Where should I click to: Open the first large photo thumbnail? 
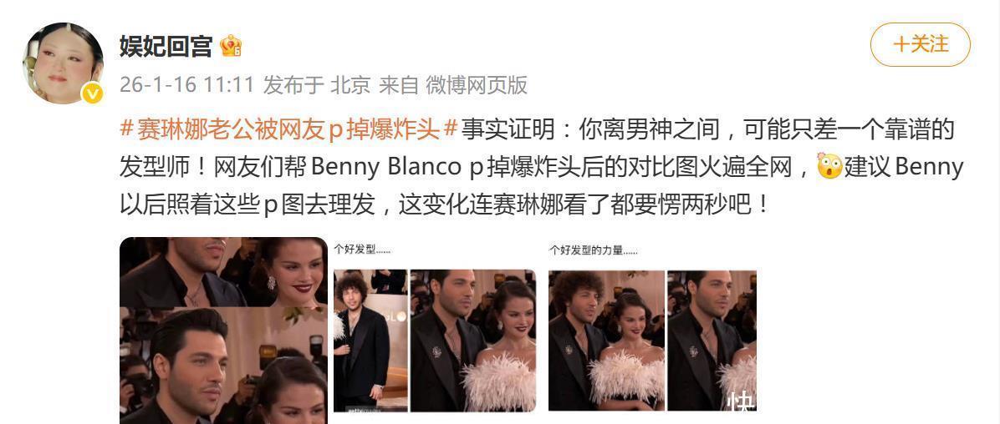(x=223, y=331)
